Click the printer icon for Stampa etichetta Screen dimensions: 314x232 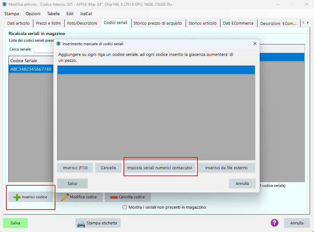[x=81, y=223]
